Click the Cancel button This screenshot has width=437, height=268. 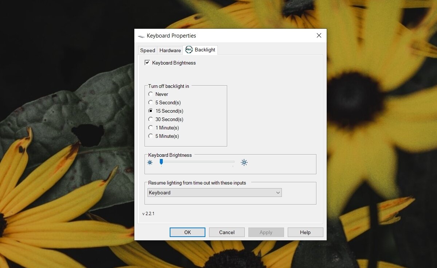tap(227, 232)
